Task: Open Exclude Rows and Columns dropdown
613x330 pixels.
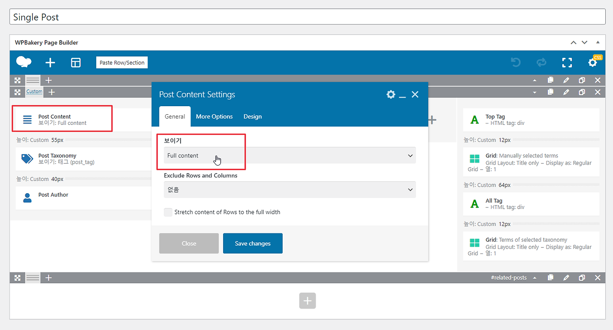Action: tap(290, 189)
